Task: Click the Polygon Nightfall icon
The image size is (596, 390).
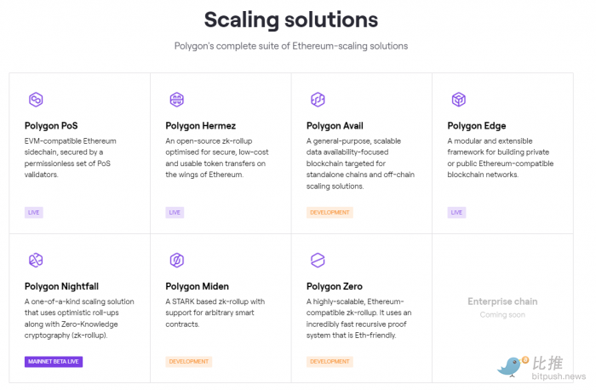Action: tap(36, 260)
